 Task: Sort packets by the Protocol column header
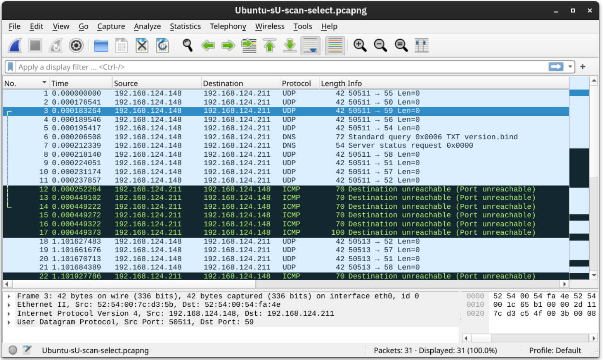tap(300, 83)
